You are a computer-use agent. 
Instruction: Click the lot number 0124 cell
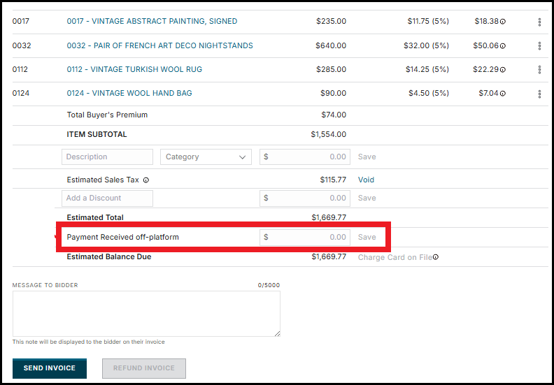click(x=21, y=93)
